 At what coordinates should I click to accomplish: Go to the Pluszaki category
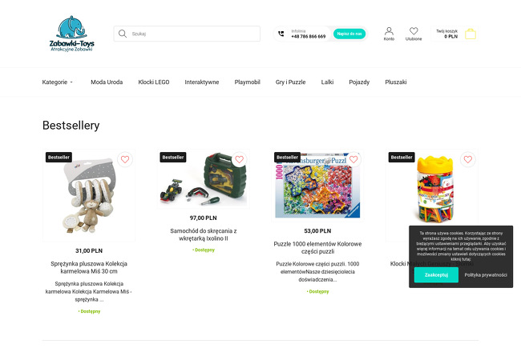pyautogui.click(x=396, y=82)
